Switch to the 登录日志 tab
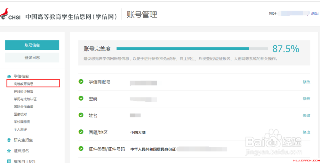Viewport: 320px width, 163px height. pyautogui.click(x=32, y=58)
